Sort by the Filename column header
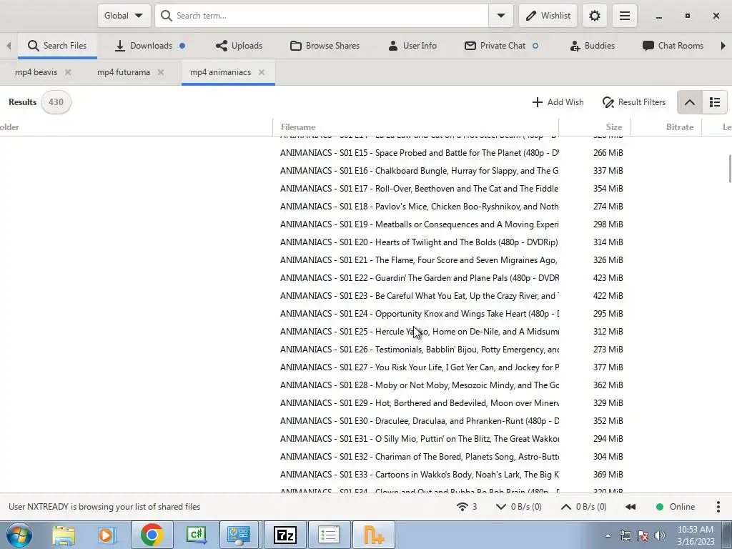The height and width of the screenshot is (549, 732). (415, 127)
